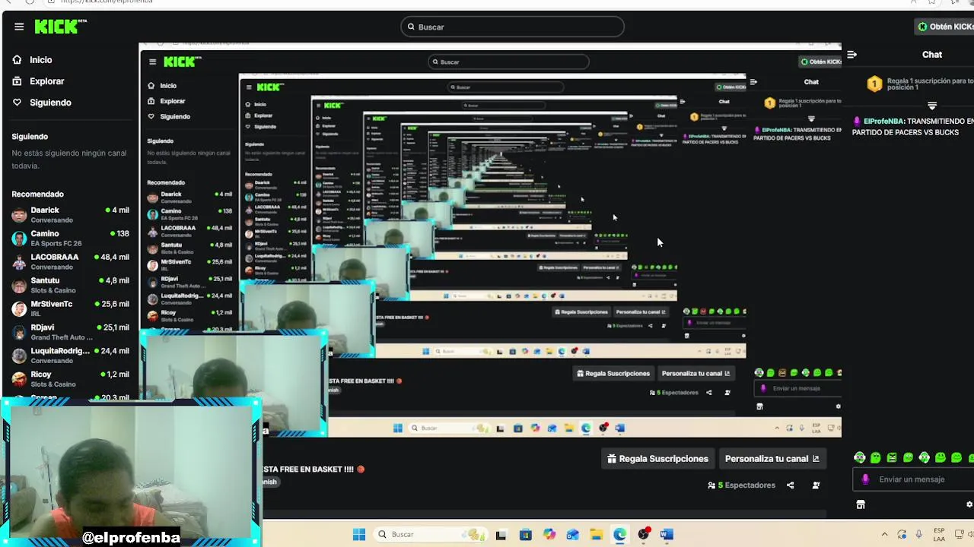The image size is (974, 547).
Task: Open Copilot from the outermost taskbar
Action: pyautogui.click(x=549, y=535)
